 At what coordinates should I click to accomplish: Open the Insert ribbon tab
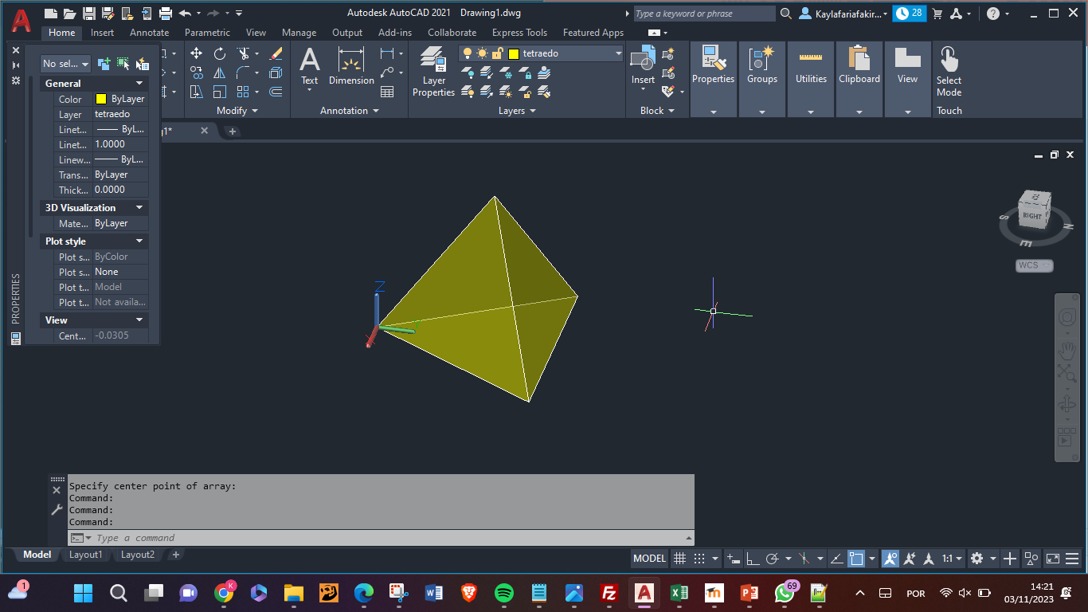(x=102, y=33)
